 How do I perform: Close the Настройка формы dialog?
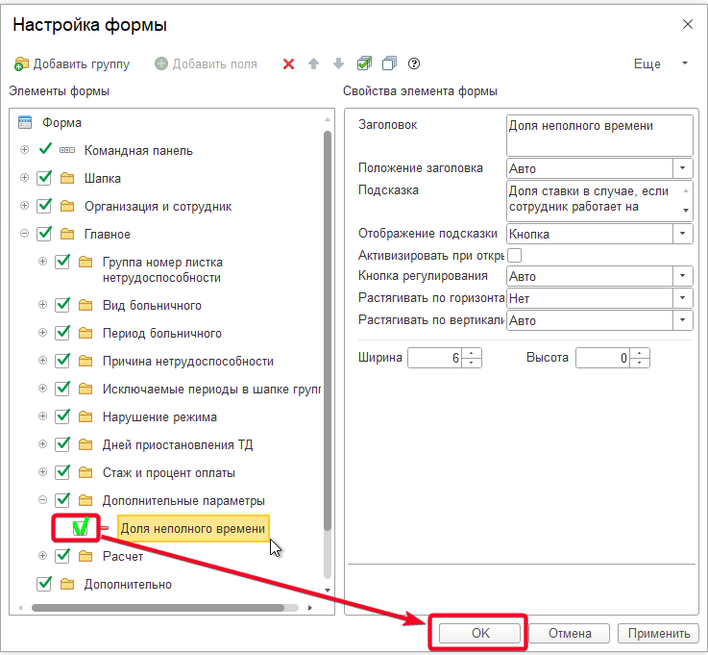(687, 24)
